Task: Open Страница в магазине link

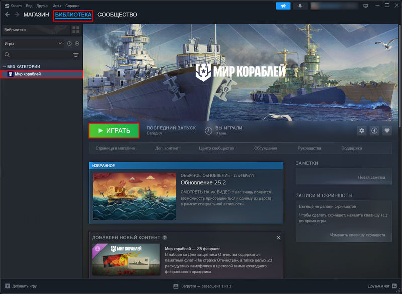Action: [115, 148]
